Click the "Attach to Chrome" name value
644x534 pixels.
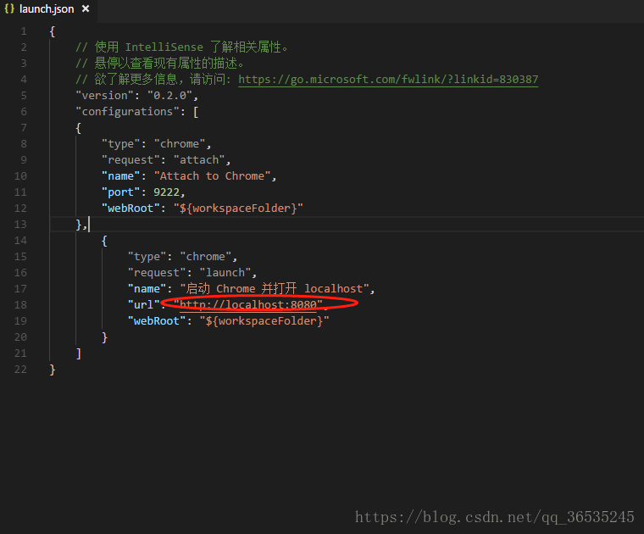(x=212, y=175)
